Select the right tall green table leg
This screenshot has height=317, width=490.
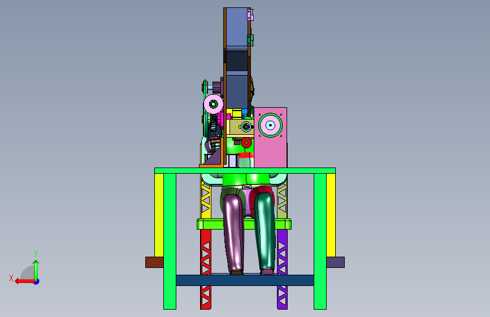(320, 241)
